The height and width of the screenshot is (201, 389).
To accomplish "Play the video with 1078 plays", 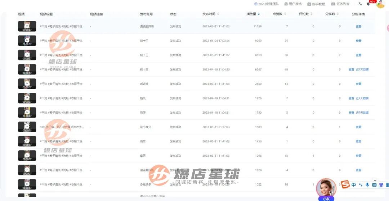I will [x=27, y=170].
